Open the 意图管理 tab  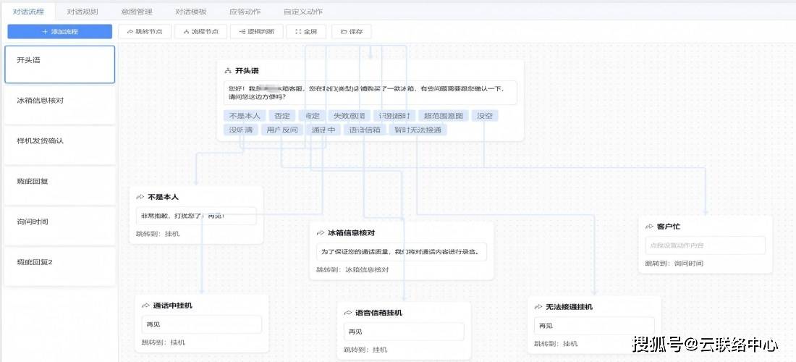coord(136,12)
